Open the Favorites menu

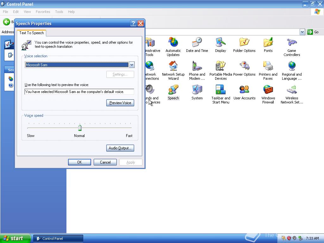(43, 12)
